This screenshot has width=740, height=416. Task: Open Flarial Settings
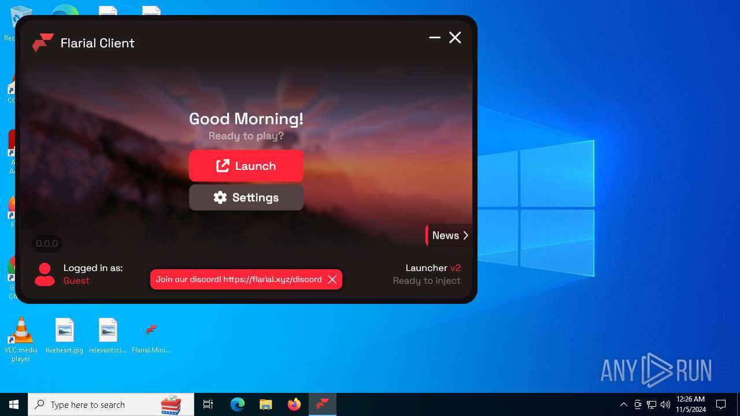pyautogui.click(x=246, y=198)
